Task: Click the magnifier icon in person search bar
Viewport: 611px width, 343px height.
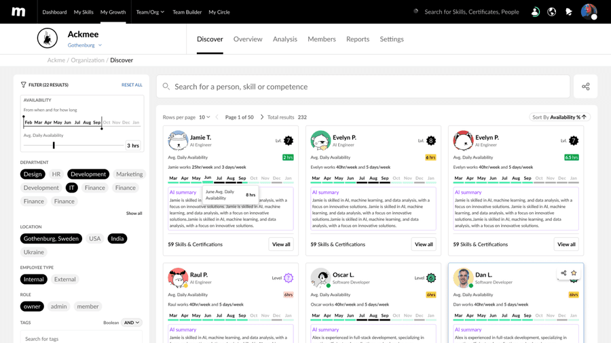Action: 166,86
